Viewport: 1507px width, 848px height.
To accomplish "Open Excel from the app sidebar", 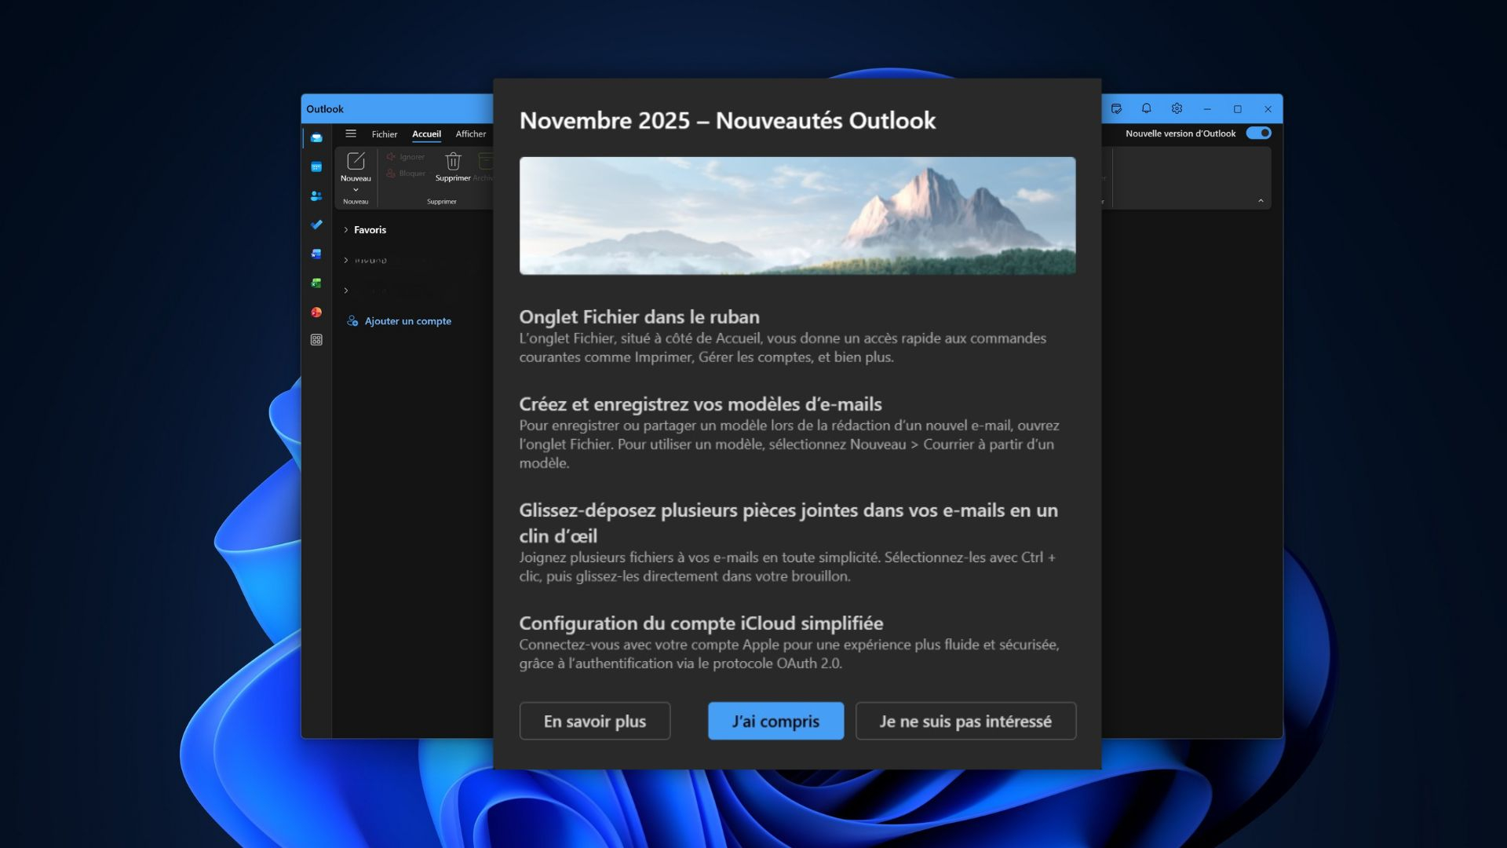I will point(316,282).
